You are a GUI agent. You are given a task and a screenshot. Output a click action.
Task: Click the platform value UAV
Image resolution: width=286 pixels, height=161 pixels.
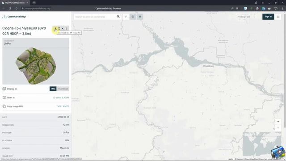pos(67,140)
